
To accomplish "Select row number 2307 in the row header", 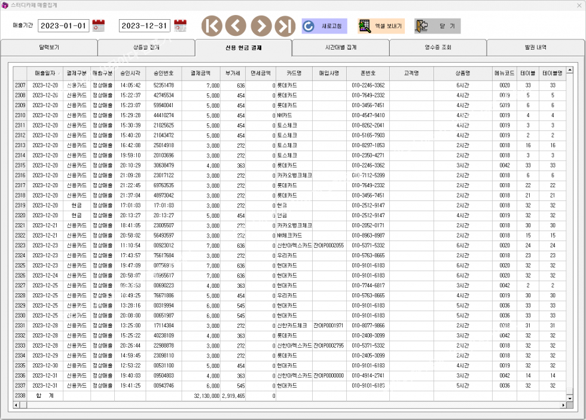I will point(20,86).
